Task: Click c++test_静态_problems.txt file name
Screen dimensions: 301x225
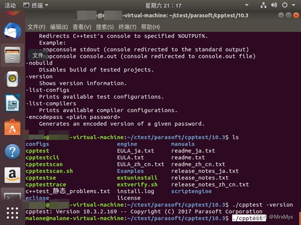Action: (x=68, y=191)
